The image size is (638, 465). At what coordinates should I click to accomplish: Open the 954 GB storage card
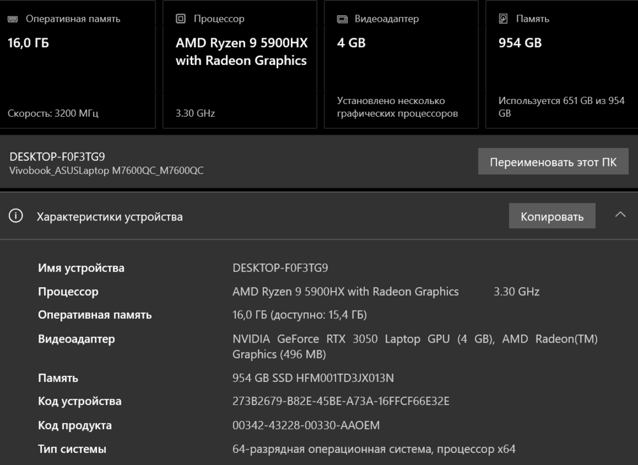561,64
